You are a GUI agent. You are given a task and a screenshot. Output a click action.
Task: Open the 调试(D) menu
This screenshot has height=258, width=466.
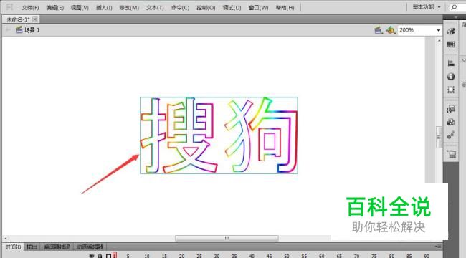[x=232, y=8]
